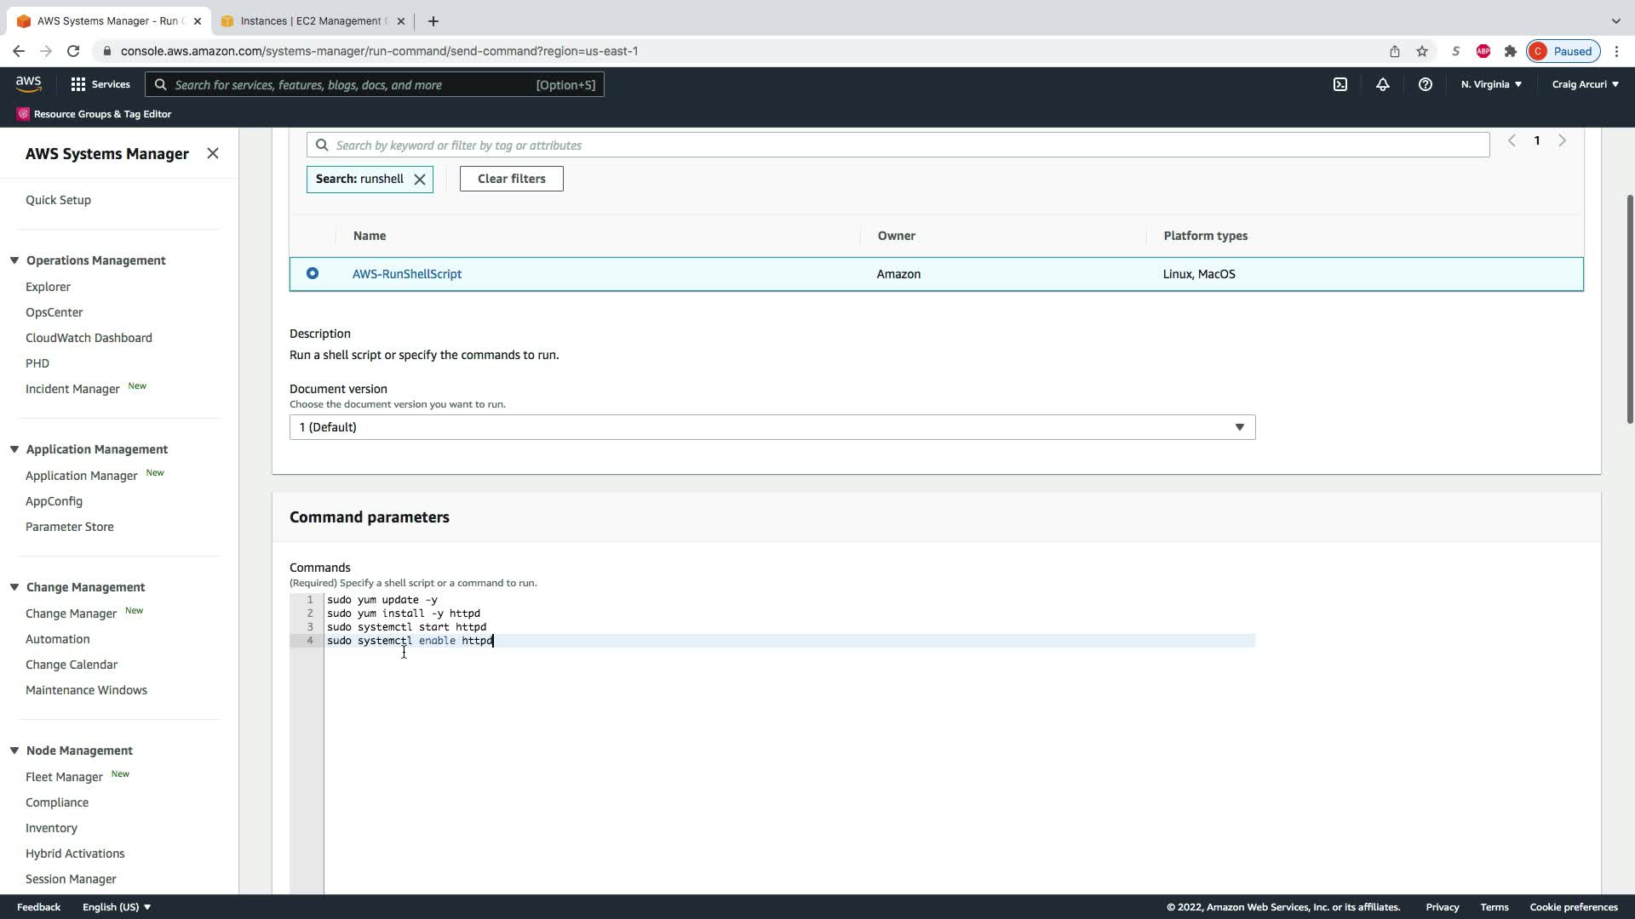
Task: Click the AWS logo home icon
Action: (28, 83)
